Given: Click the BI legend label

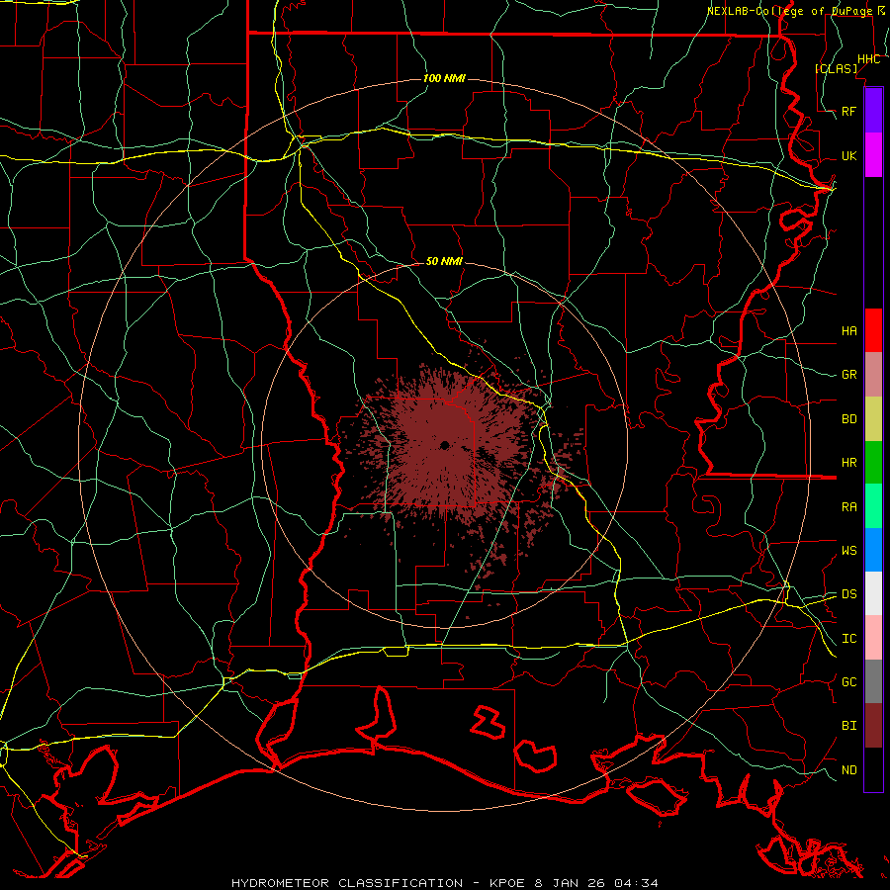Looking at the screenshot, I should click(x=849, y=726).
